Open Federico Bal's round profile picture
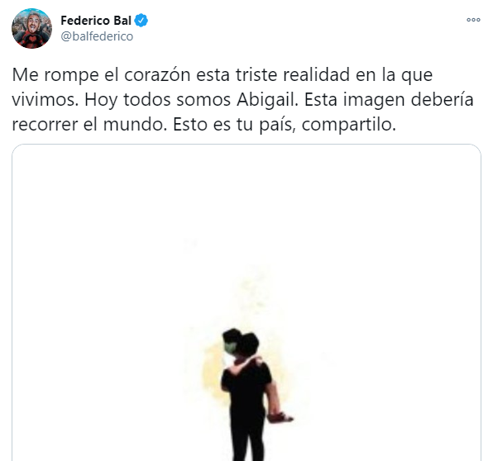Image resolution: width=493 pixels, height=461 pixels. [x=31, y=29]
